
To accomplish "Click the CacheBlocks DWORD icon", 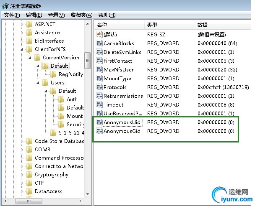I will point(99,43).
